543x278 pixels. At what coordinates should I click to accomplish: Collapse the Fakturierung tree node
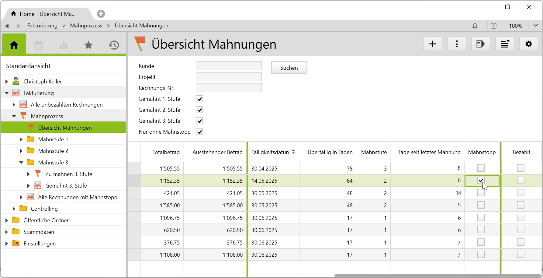coord(7,93)
